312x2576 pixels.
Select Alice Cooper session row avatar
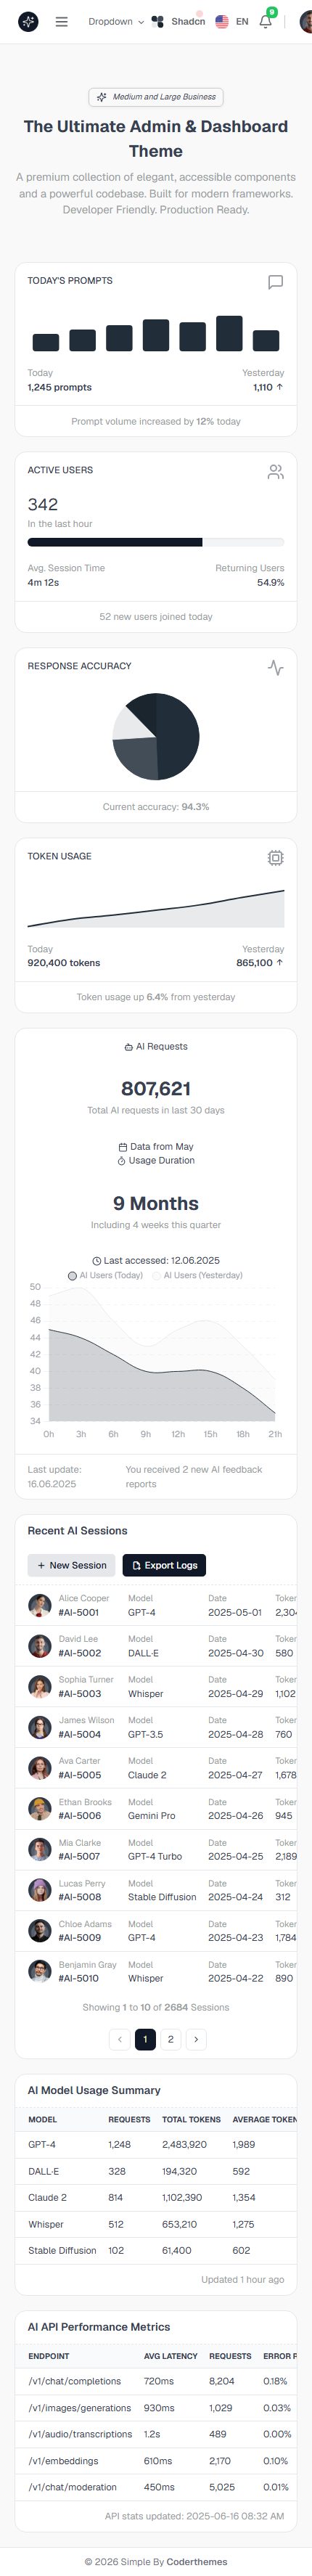40,1605
